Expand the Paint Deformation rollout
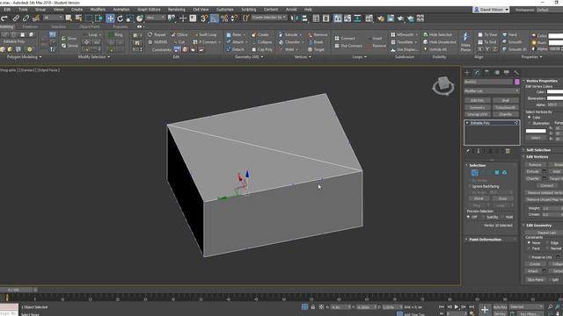 pyautogui.click(x=485, y=240)
